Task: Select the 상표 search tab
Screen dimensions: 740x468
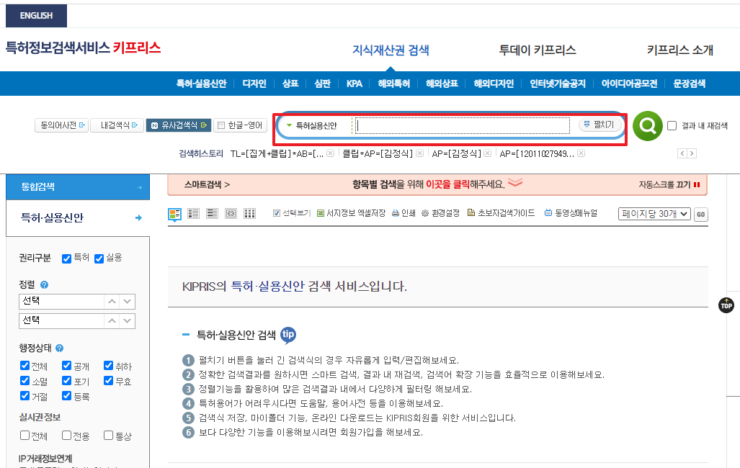Action: [x=290, y=84]
